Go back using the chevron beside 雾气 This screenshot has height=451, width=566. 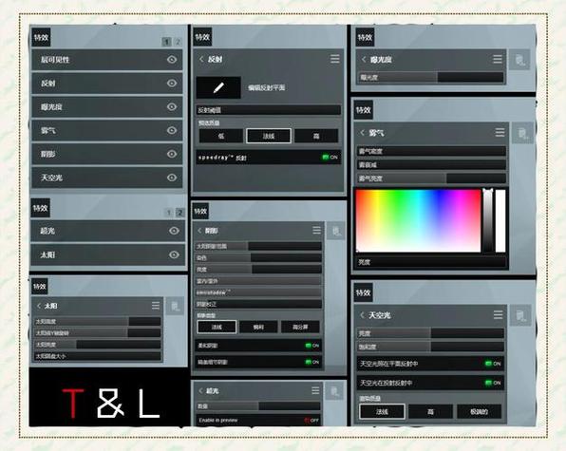[x=363, y=133]
